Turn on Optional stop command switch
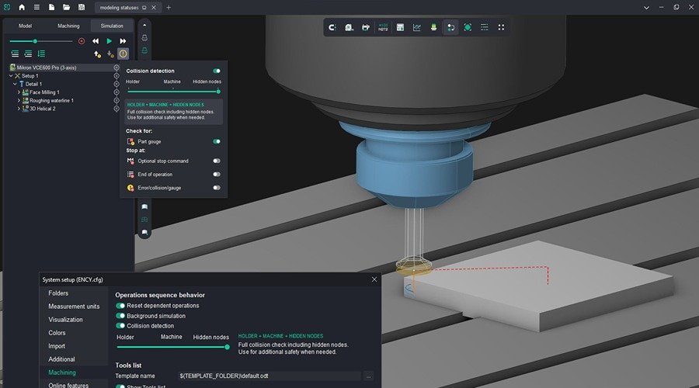 pos(217,161)
